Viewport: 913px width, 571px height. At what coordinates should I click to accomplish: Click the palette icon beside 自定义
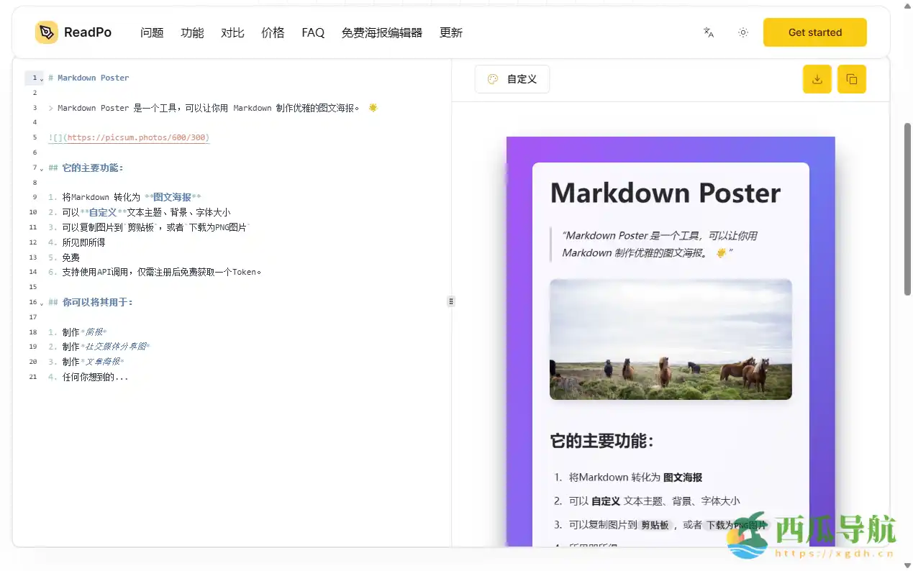(x=494, y=79)
